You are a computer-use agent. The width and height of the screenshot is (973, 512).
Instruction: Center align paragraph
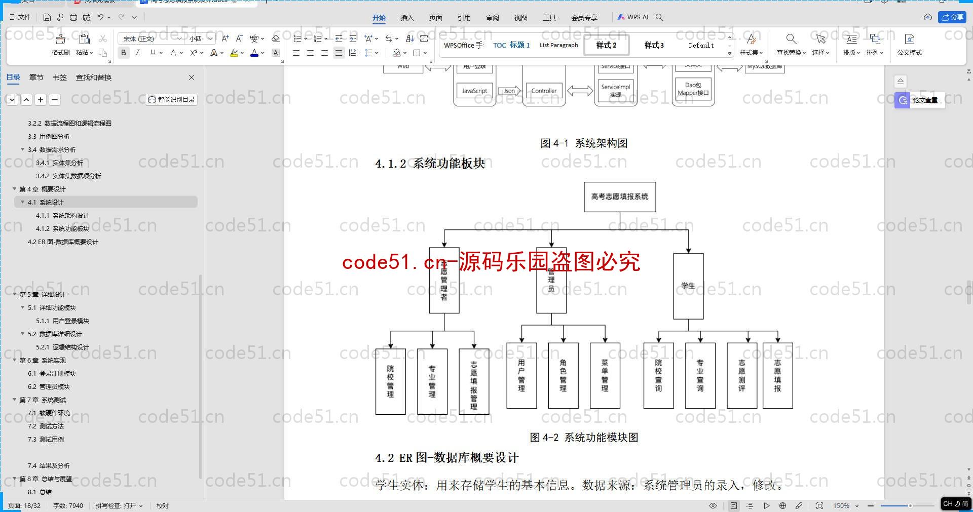pyautogui.click(x=310, y=53)
